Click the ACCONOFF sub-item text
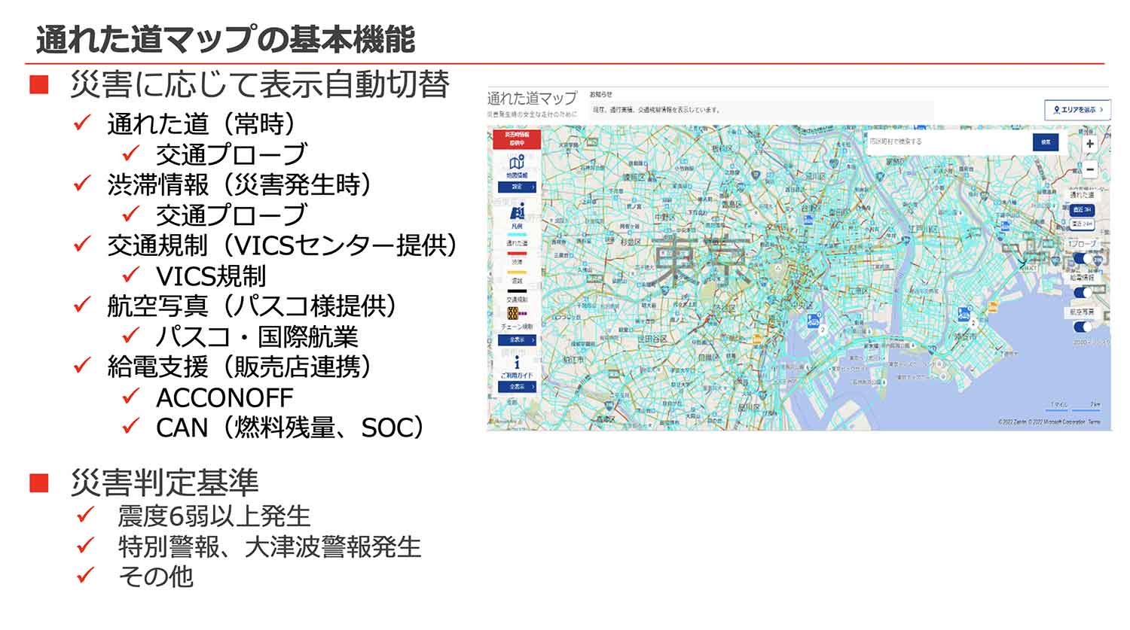 click(224, 397)
